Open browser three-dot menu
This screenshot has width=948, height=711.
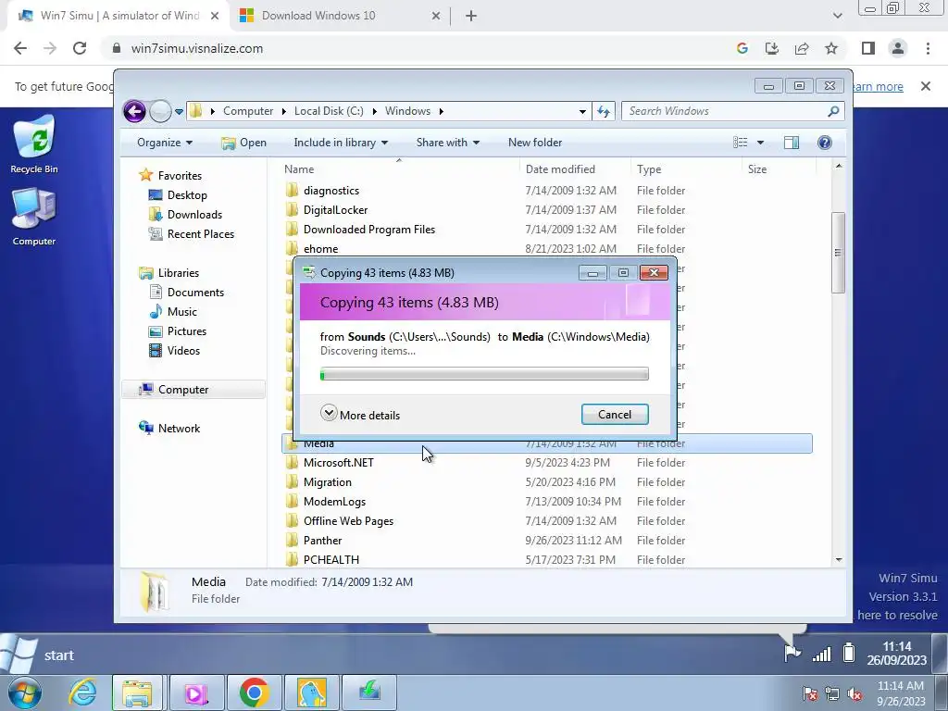pos(928,48)
